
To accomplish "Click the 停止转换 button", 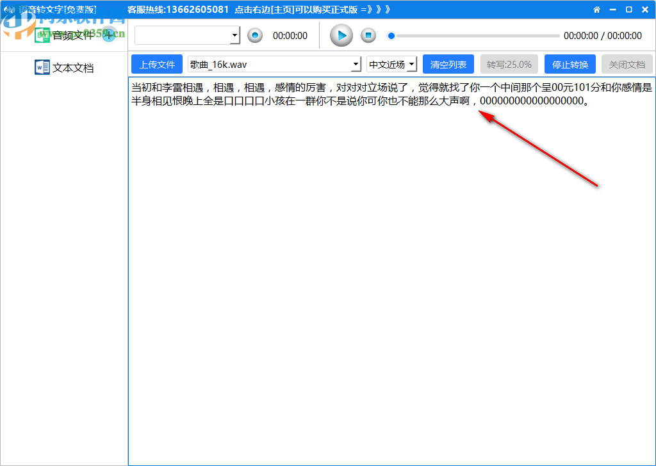I will click(570, 65).
